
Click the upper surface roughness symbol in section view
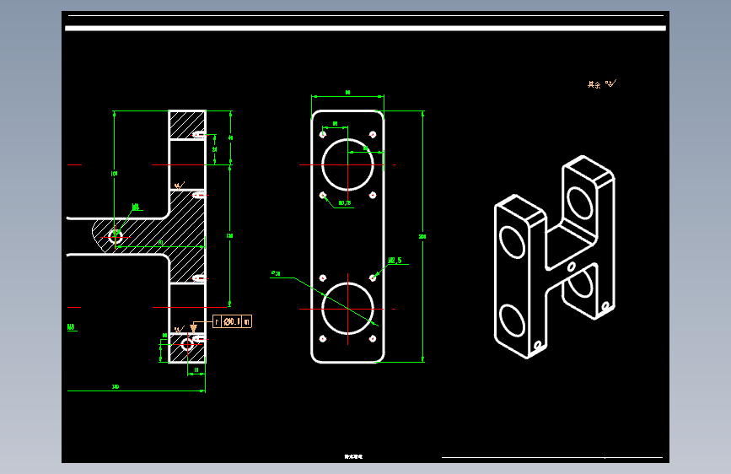point(180,186)
